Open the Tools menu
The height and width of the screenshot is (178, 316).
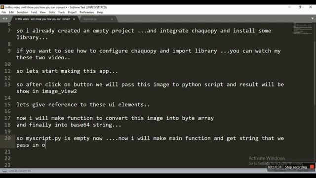pyautogui.click(x=61, y=12)
